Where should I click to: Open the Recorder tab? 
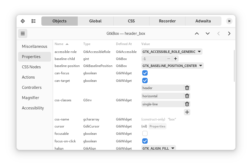[167, 21]
